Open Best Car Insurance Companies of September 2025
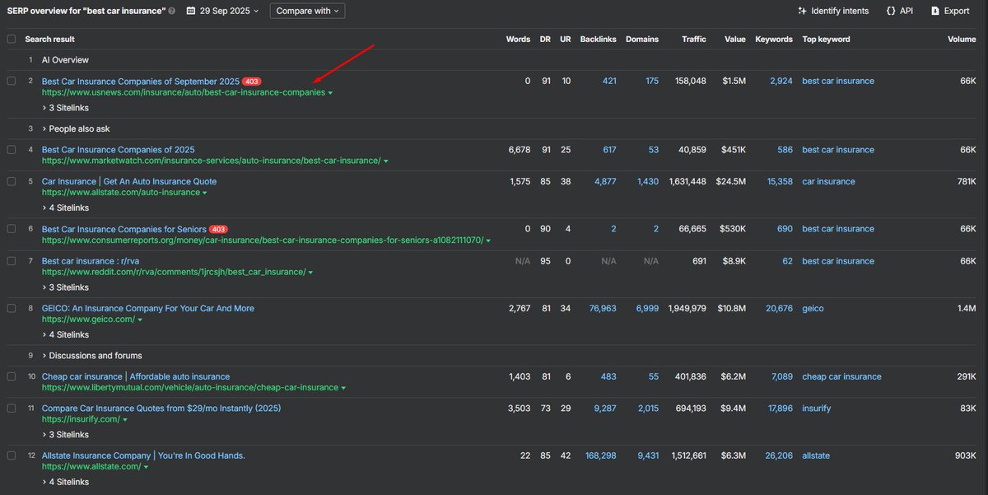This screenshot has height=495, width=988. [x=141, y=82]
